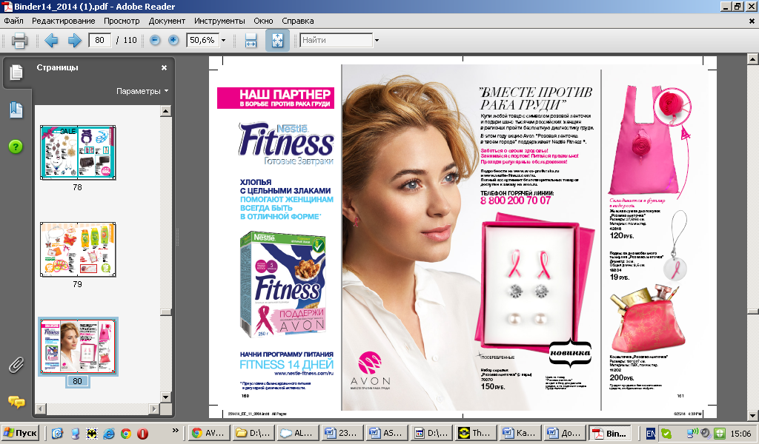
Task: Open the Окно menu
Action: [x=263, y=21]
